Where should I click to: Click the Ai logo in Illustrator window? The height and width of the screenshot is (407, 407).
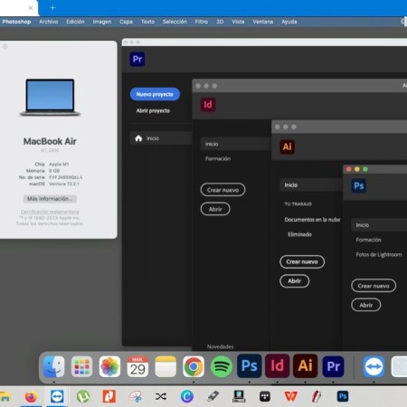pyautogui.click(x=287, y=147)
